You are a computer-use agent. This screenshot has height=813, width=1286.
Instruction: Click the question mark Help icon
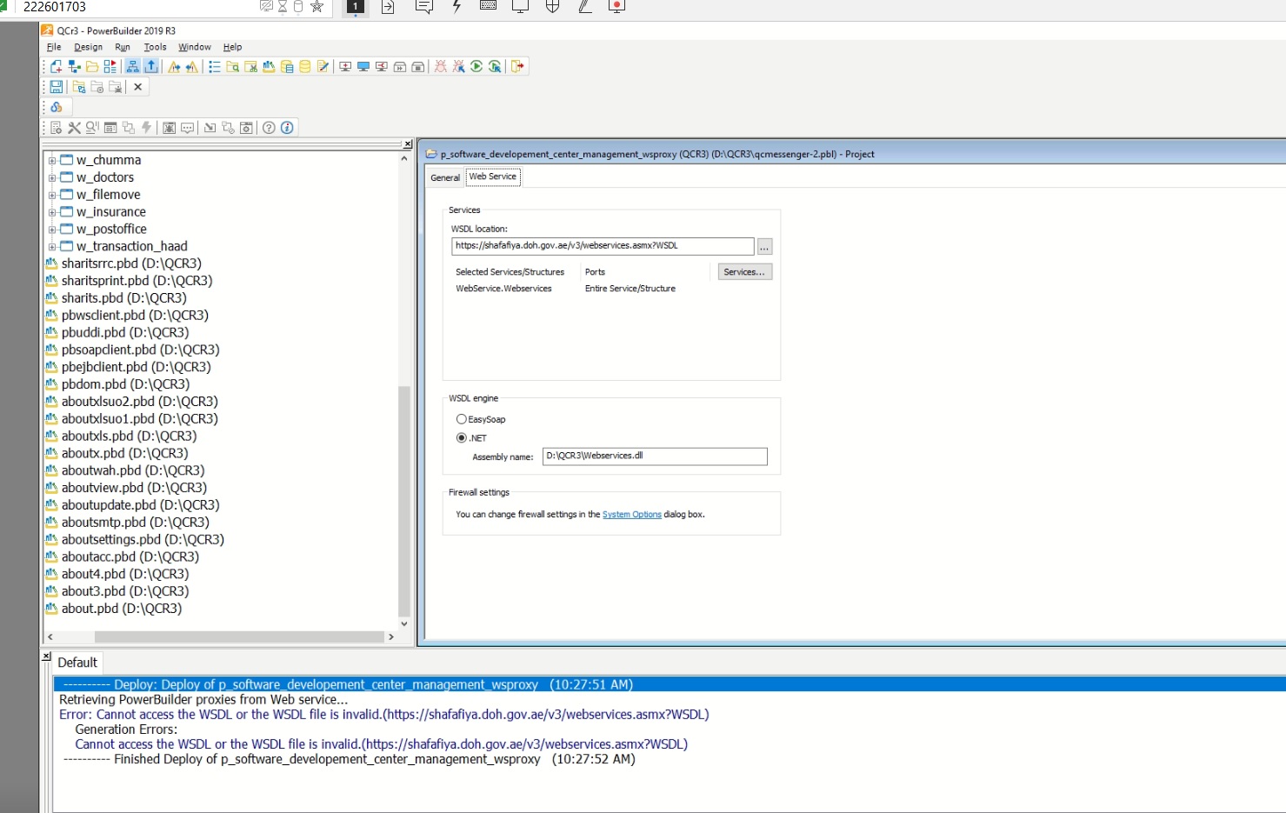tap(269, 128)
